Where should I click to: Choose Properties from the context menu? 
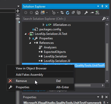[x=40, y=87]
